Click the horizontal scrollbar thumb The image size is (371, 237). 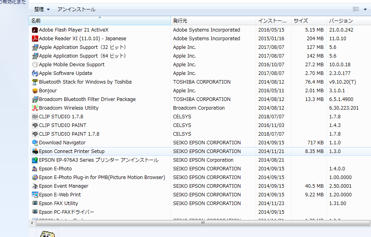pyautogui.click(x=203, y=223)
